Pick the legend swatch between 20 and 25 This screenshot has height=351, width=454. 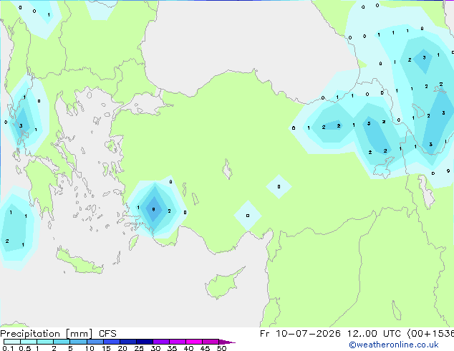127,342
